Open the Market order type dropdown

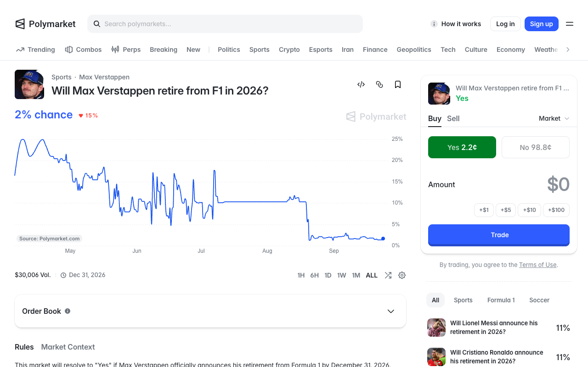[x=554, y=118]
